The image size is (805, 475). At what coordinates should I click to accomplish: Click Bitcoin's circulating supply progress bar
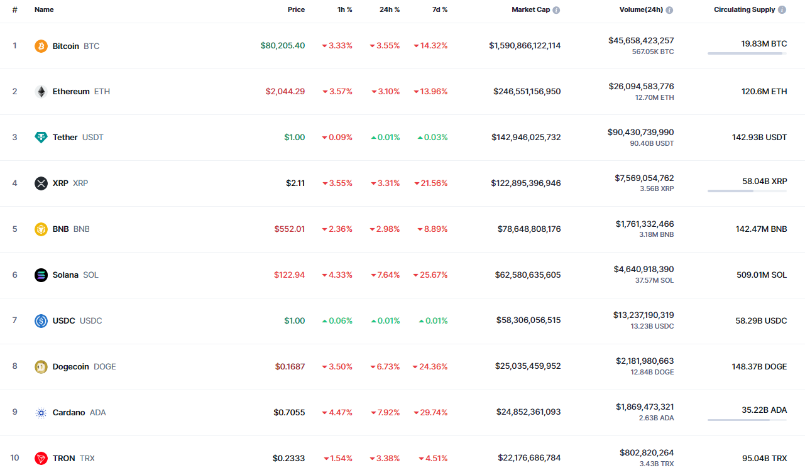pyautogui.click(x=747, y=53)
